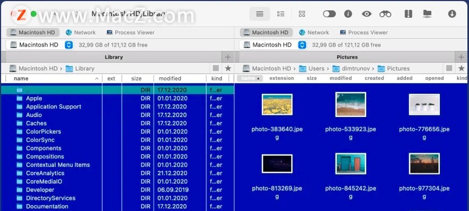Select photo-845242.jpeg thumbnail
The image size is (469, 211).
[351, 164]
